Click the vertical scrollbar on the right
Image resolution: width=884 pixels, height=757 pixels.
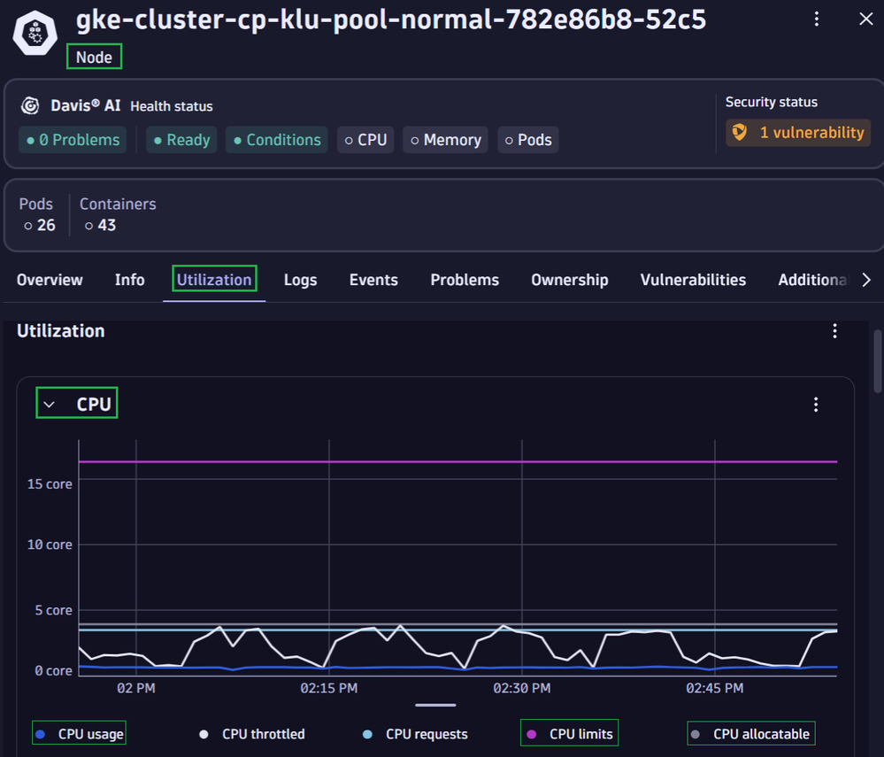(x=877, y=361)
